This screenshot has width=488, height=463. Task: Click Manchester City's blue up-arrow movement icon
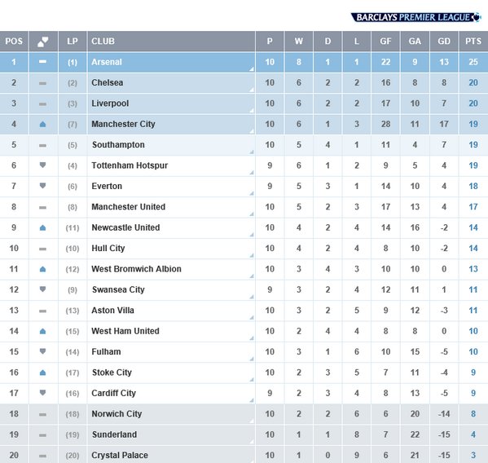(43, 124)
